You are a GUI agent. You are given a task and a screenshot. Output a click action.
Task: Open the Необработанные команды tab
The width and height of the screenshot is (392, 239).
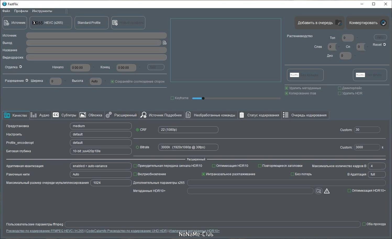(x=211, y=115)
